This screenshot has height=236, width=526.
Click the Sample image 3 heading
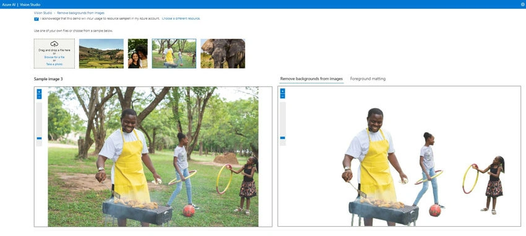click(x=48, y=79)
